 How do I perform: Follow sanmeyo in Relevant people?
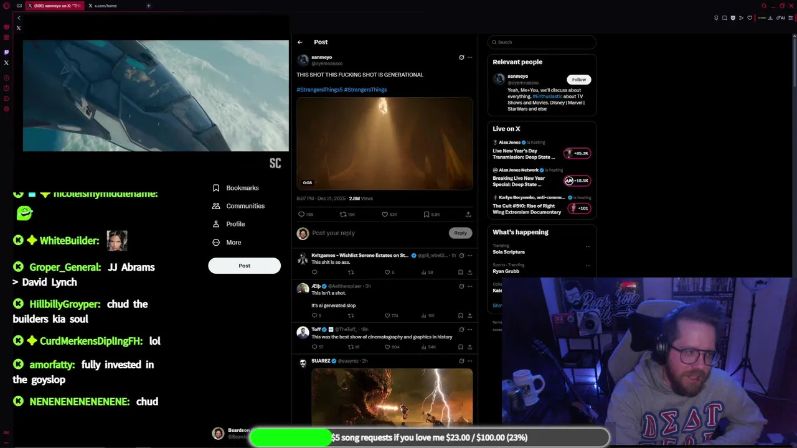[x=578, y=80]
